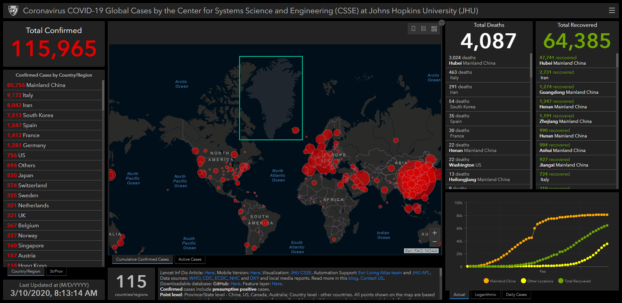
Task: Click the Mainland China orange legend marker
Action: 486,281
